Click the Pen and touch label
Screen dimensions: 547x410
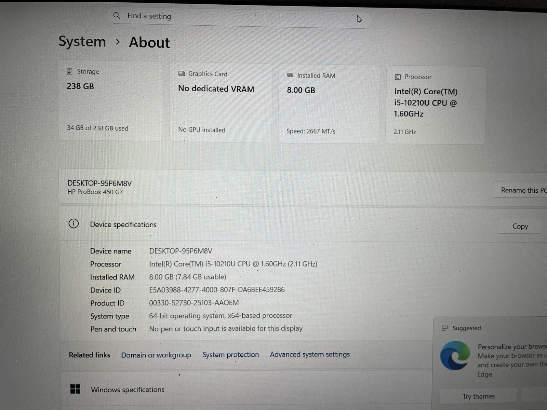[x=113, y=329]
